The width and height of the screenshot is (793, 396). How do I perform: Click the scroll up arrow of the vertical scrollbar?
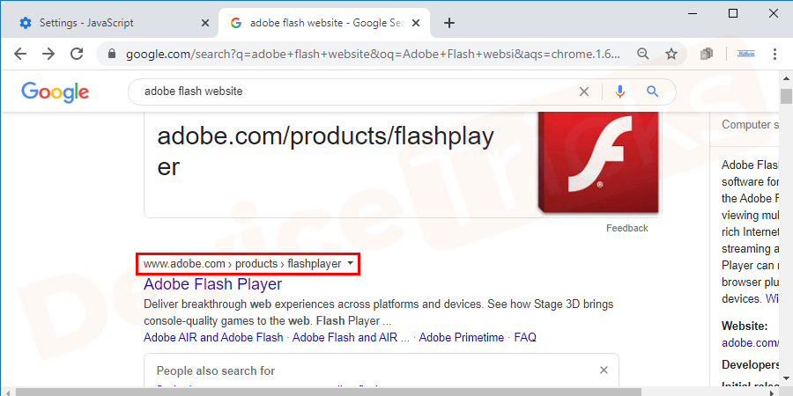[x=786, y=78]
